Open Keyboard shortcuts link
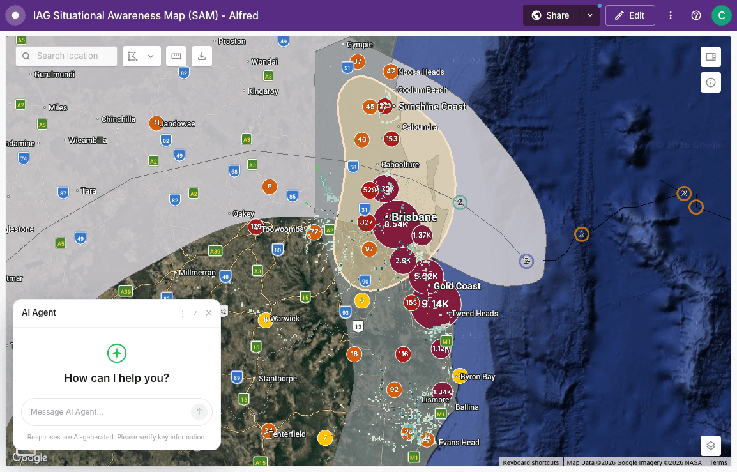The height and width of the screenshot is (472, 737). pos(531,462)
